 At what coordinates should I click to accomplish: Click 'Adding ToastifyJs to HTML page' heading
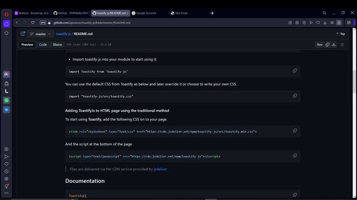click(117, 111)
